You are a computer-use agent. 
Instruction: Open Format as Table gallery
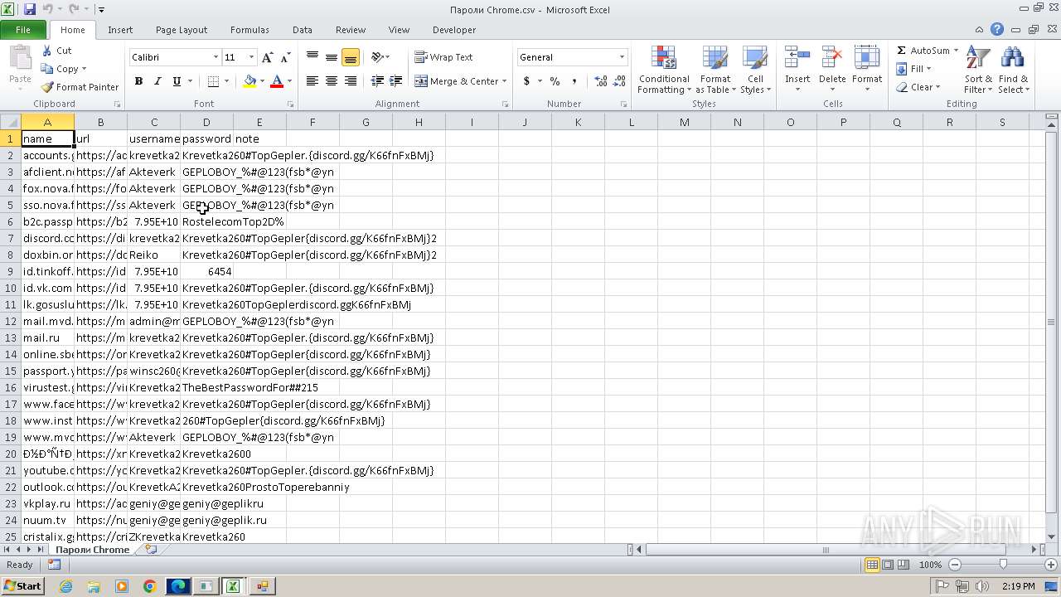pyautogui.click(x=715, y=70)
